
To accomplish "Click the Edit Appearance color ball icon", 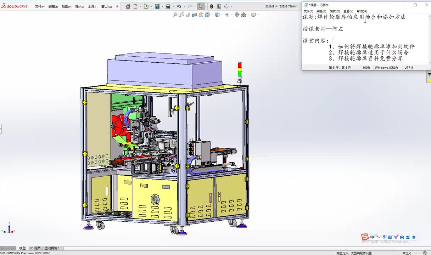I will [x=237, y=15].
